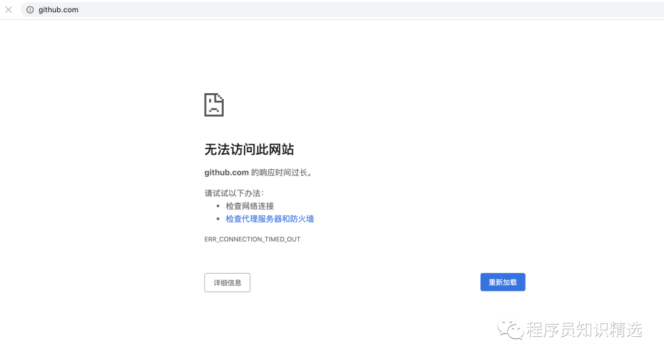Select the heading 无法访问此网站
Image resolution: width=664 pixels, height=359 pixels.
249,149
